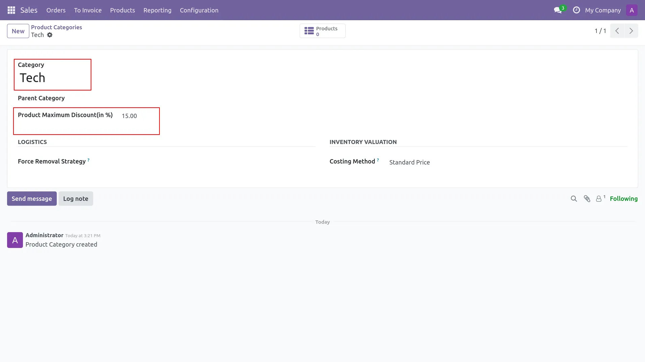Go to next record arrow
The height and width of the screenshot is (362, 645).
(631, 31)
